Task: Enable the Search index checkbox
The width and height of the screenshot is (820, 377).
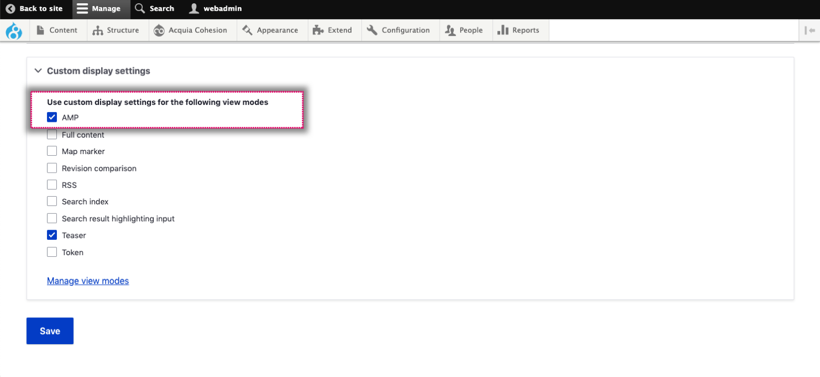Action: point(52,201)
